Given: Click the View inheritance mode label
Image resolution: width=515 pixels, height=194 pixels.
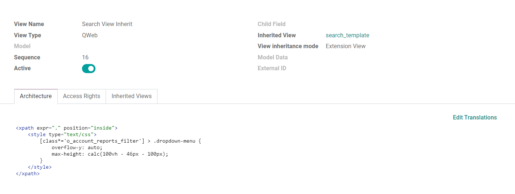Looking at the screenshot, I should click(x=288, y=46).
